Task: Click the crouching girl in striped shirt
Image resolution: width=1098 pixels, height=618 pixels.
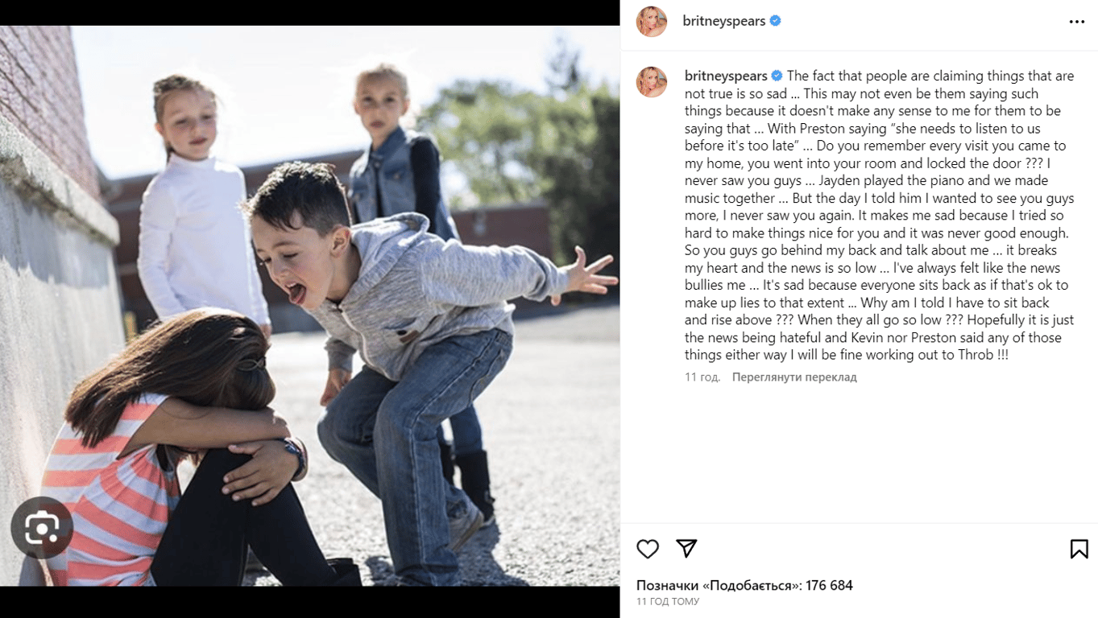Action: point(177,451)
